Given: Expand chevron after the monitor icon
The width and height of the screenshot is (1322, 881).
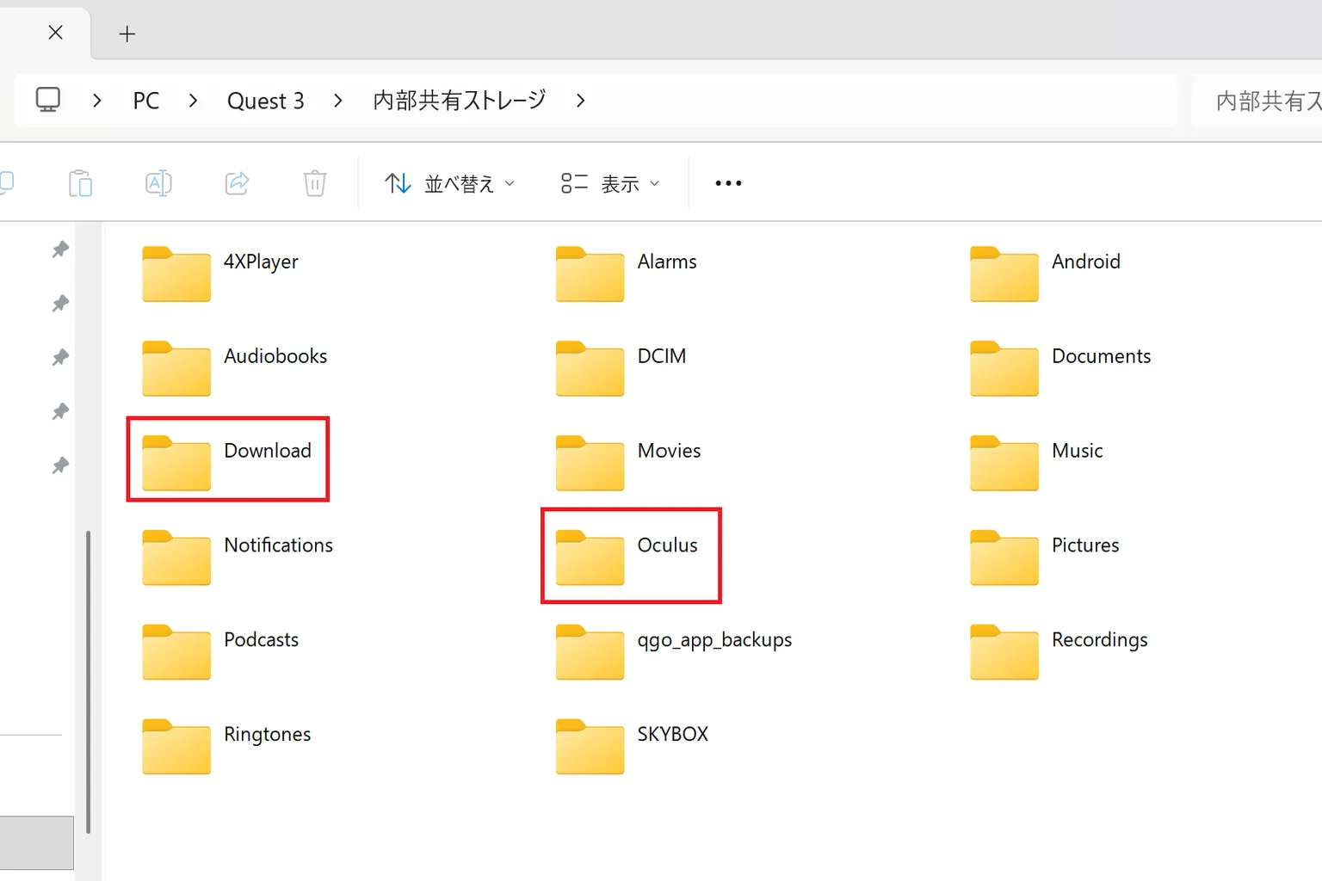Looking at the screenshot, I should (x=97, y=101).
